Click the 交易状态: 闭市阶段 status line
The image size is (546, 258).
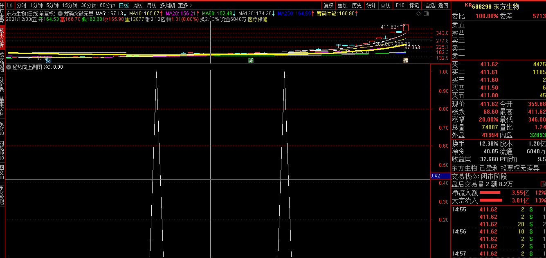(479, 176)
